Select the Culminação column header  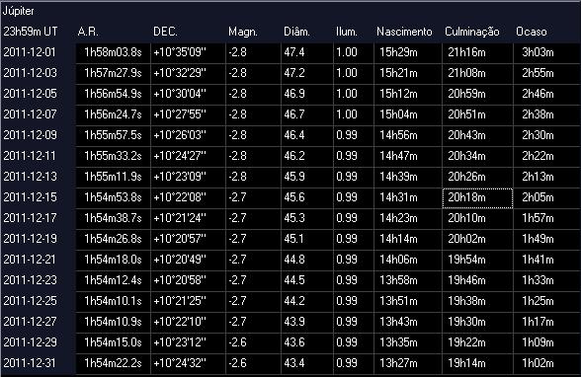pyautogui.click(x=472, y=33)
